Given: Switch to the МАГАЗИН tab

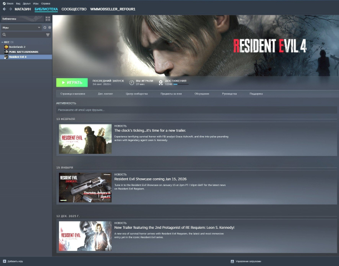Looking at the screenshot, I should [23, 9].
